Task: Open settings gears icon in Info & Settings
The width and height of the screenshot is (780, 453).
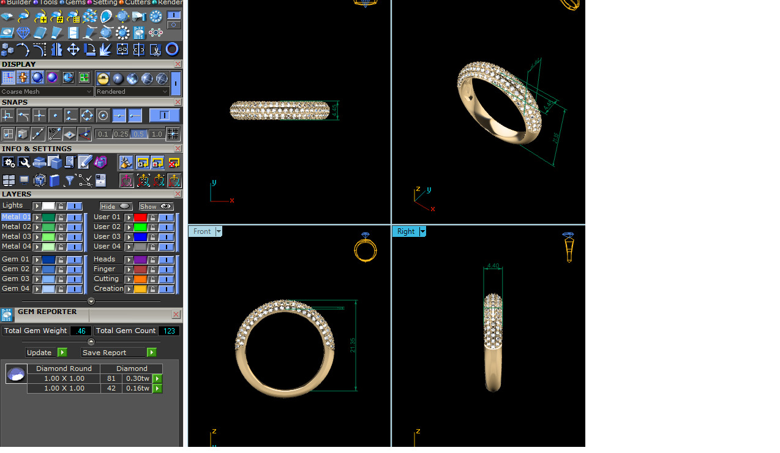Action: pyautogui.click(x=9, y=162)
